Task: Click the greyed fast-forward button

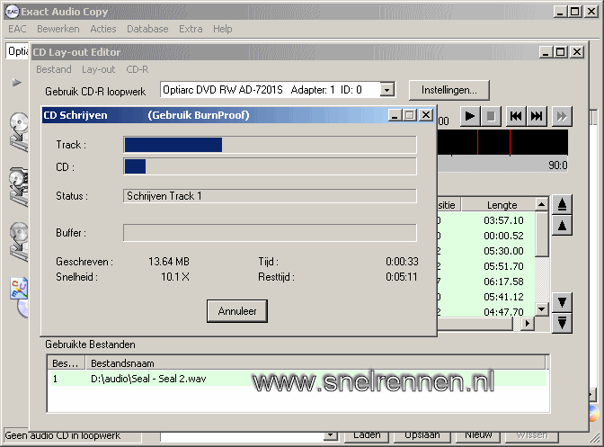Action: 562,116
